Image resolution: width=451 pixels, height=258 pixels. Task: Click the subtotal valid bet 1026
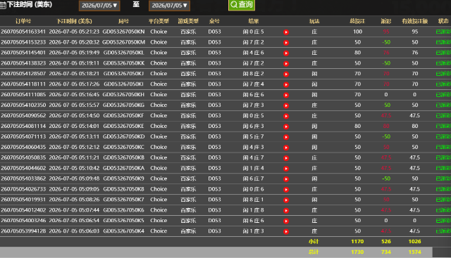[415, 242]
